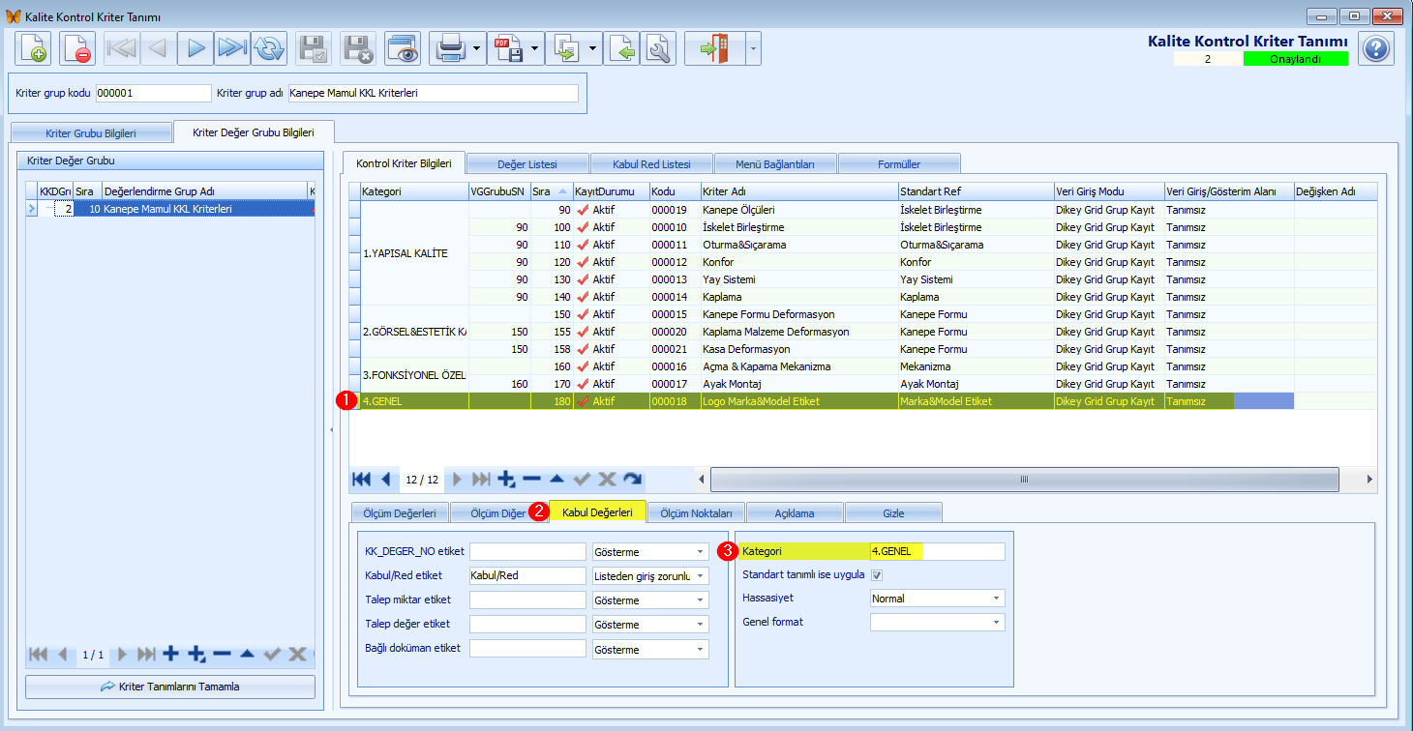Select the Ölçüm Noktaları tab
This screenshot has height=731, width=1413.
pos(696,512)
